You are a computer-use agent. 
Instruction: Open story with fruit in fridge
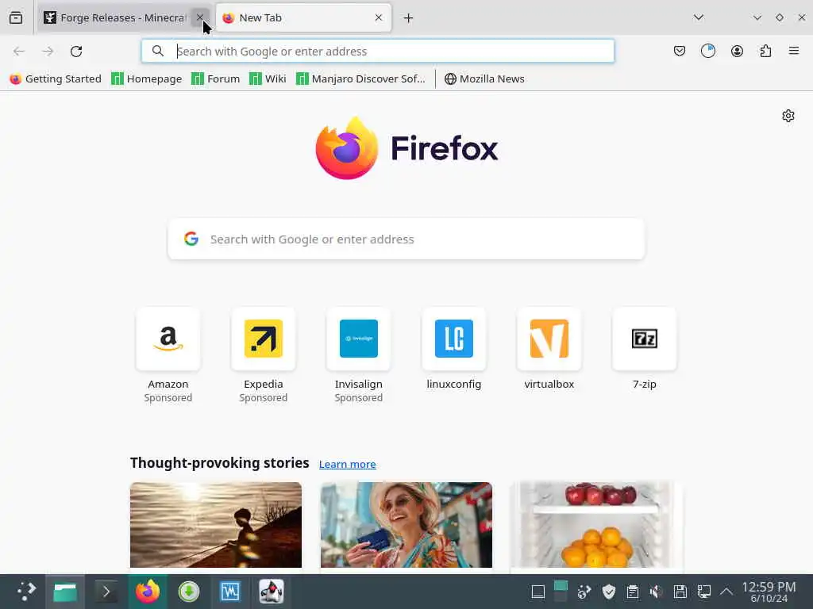tap(596, 525)
